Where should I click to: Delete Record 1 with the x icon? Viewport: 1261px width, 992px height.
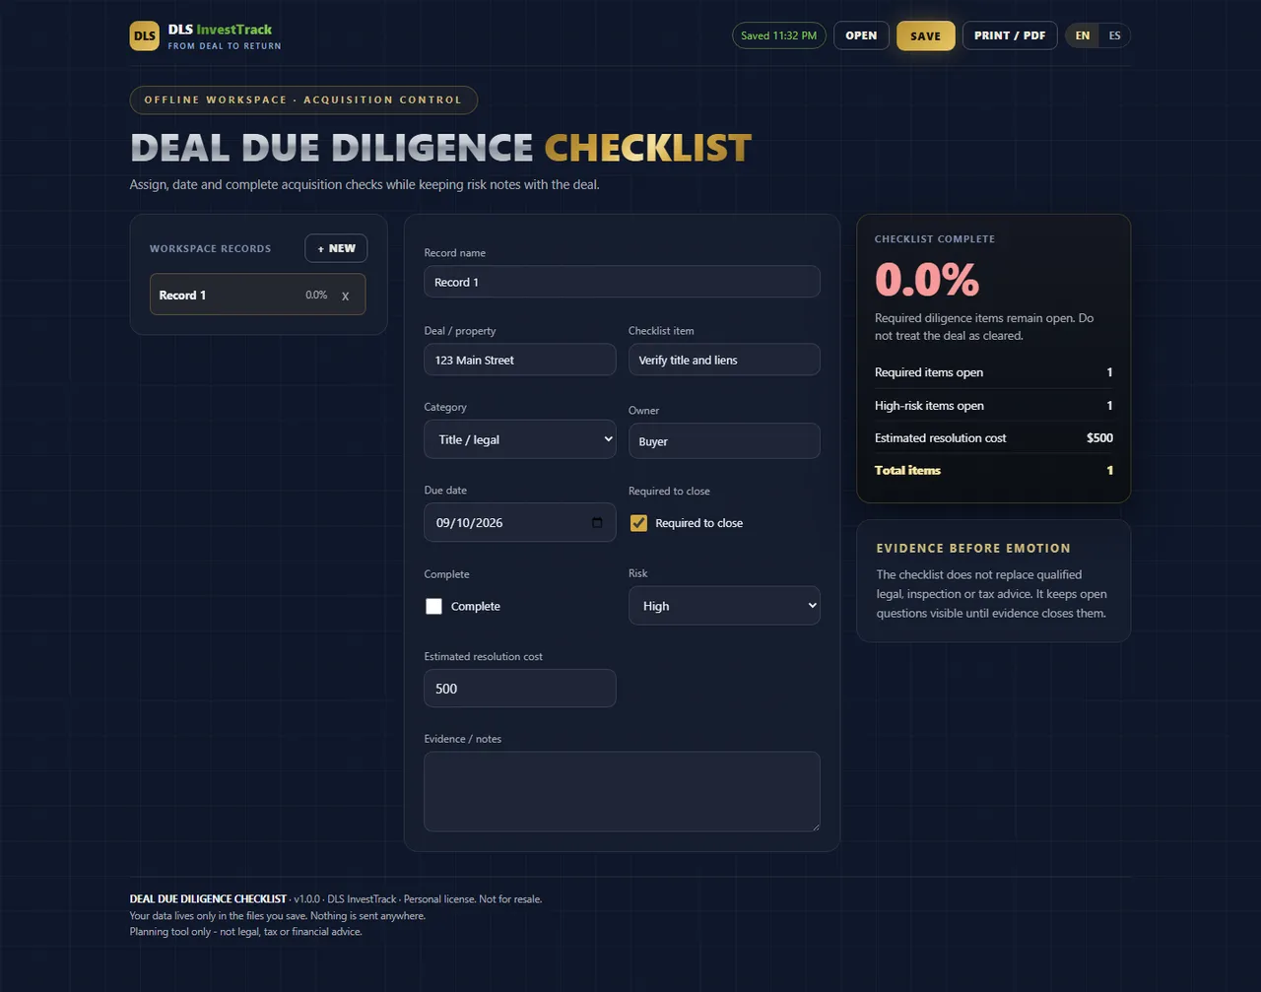(345, 296)
